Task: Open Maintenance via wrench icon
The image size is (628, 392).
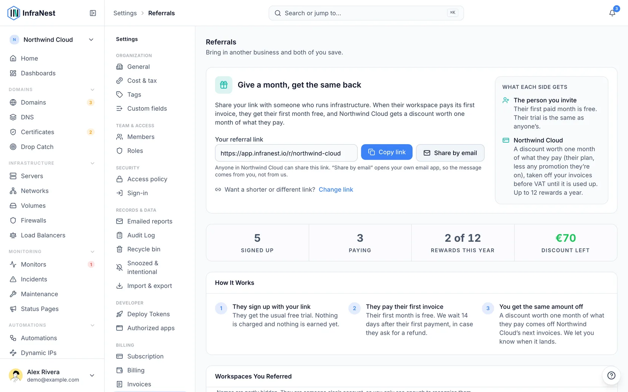Action: (13, 294)
